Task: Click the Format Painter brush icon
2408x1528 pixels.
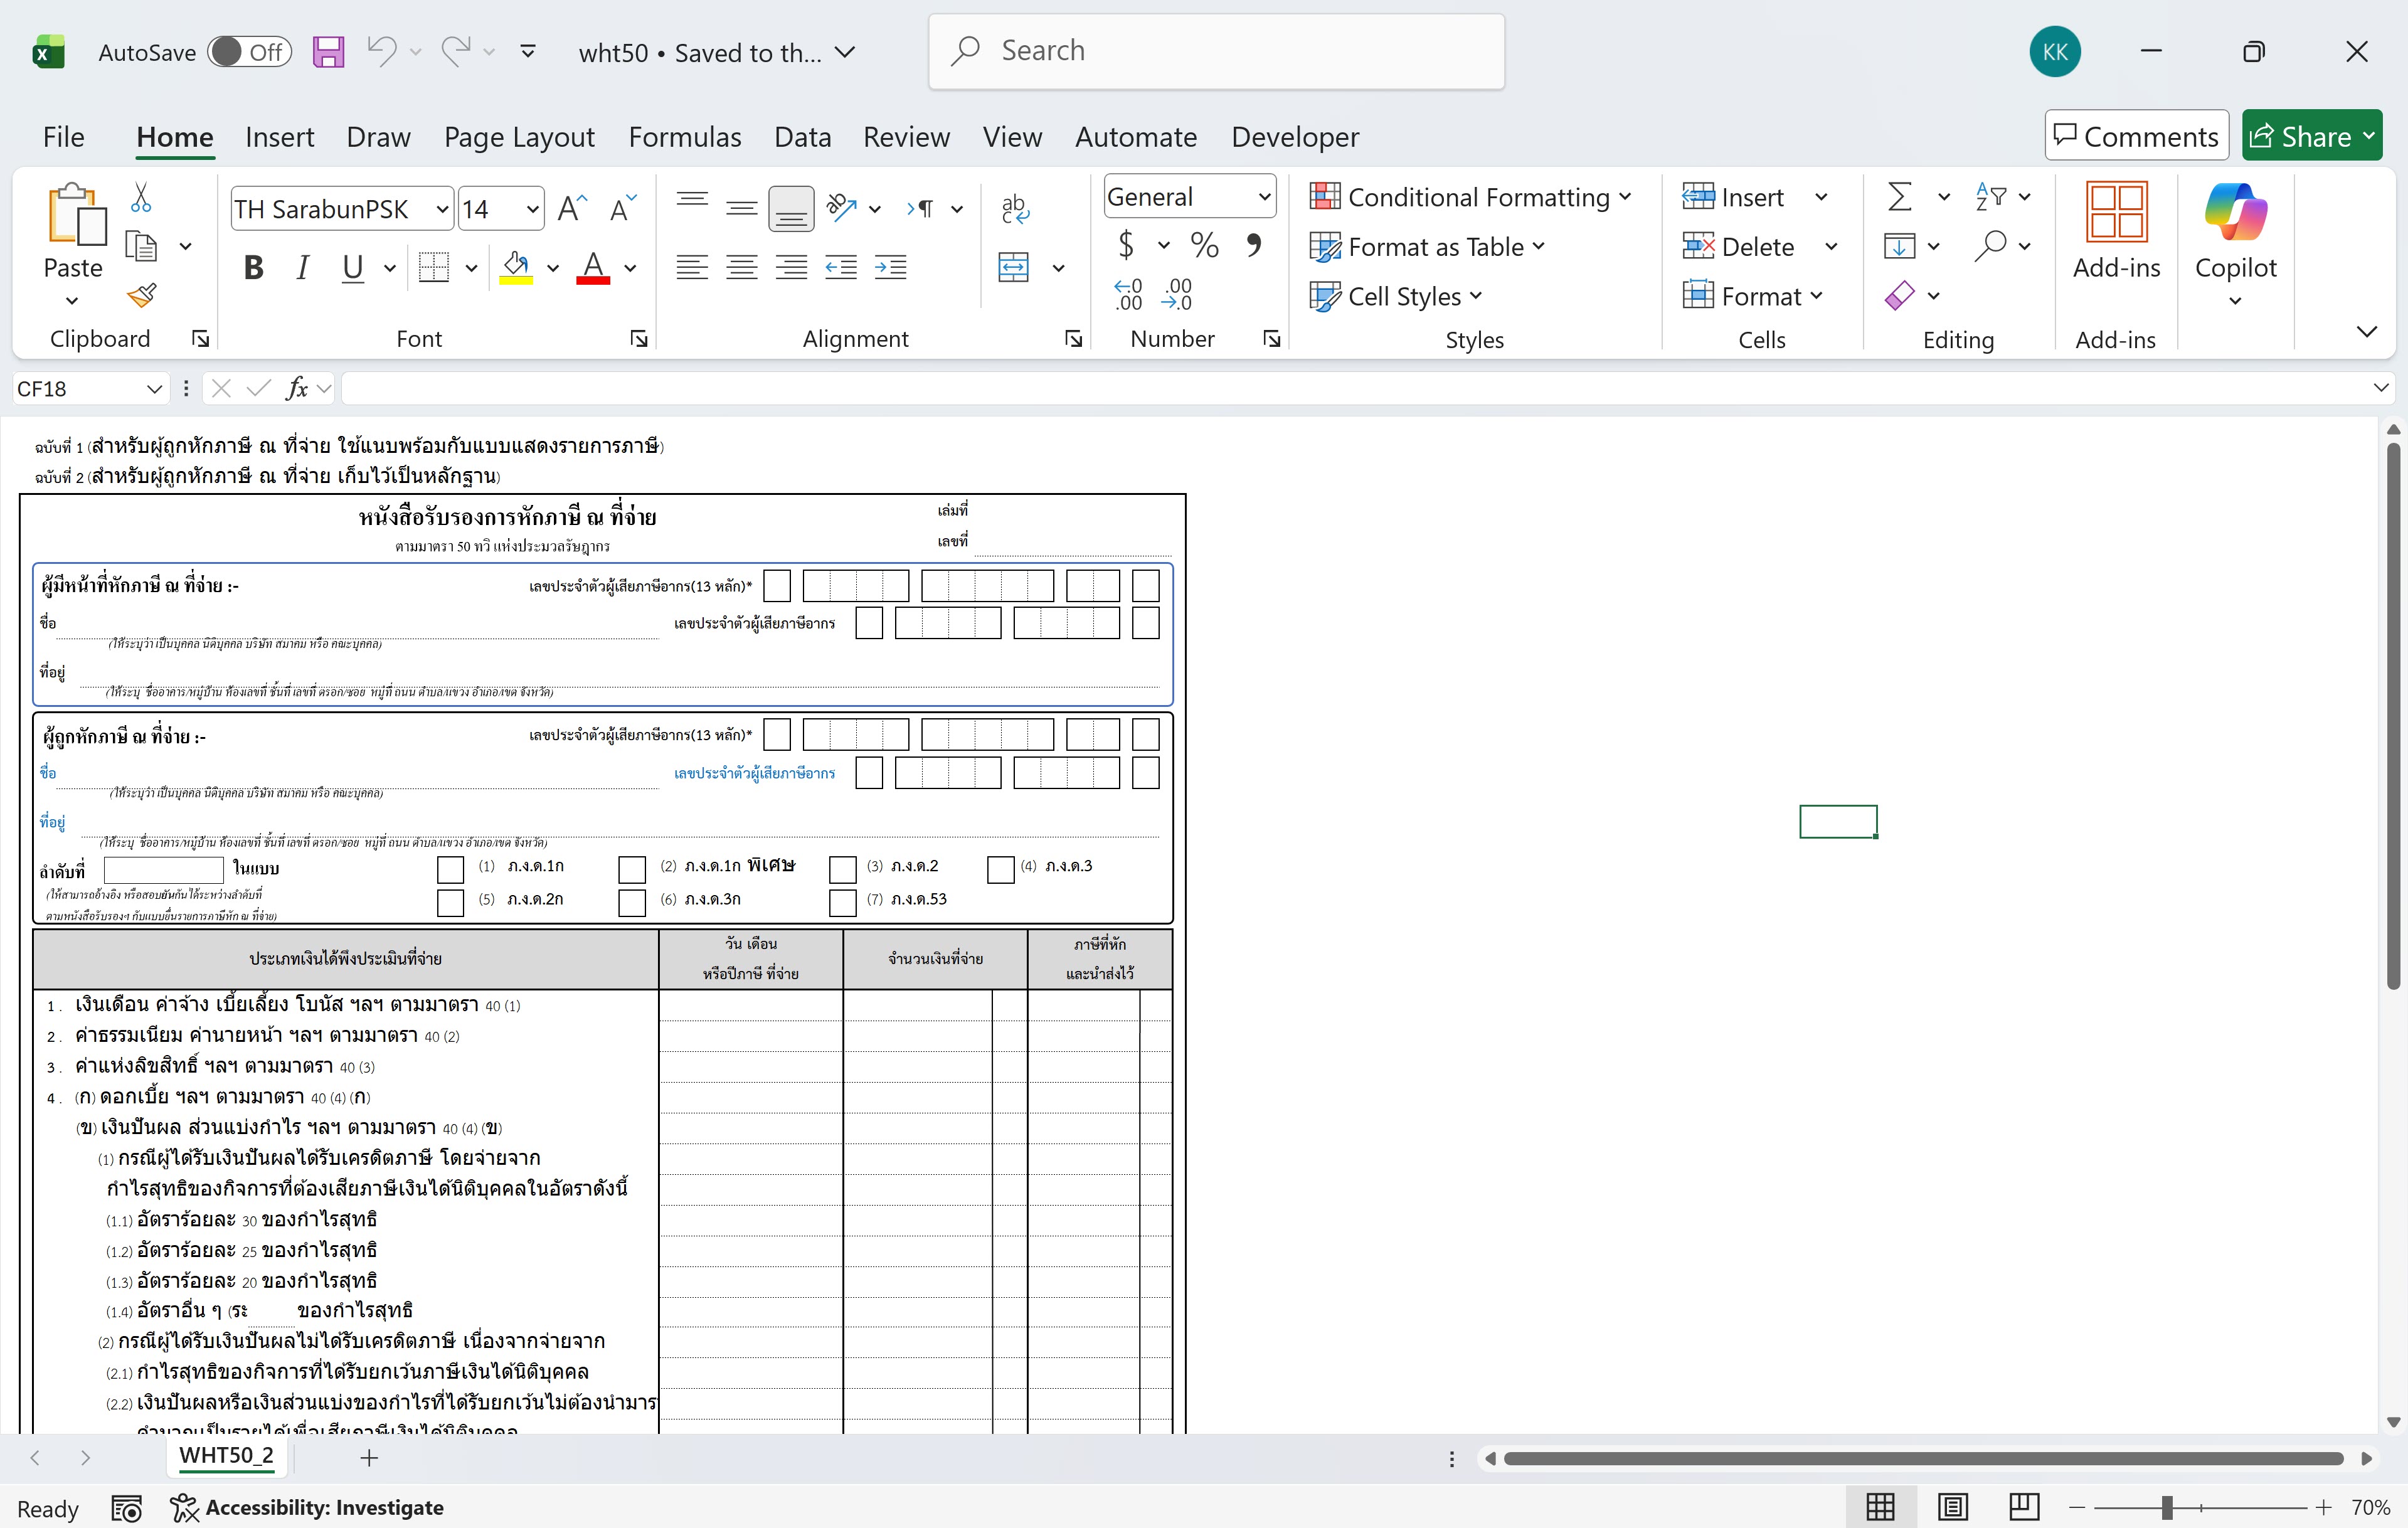Action: point(142,295)
